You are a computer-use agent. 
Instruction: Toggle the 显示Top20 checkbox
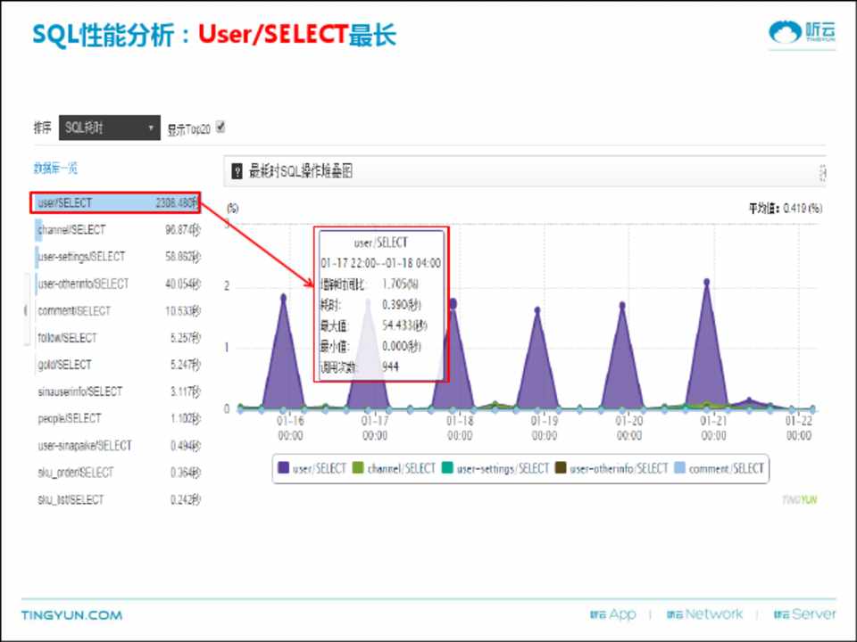pyautogui.click(x=220, y=128)
